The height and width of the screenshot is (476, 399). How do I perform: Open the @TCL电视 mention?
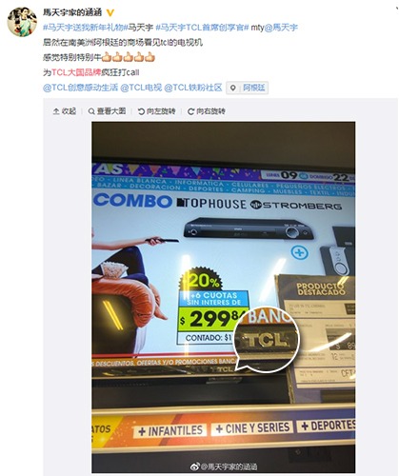click(141, 88)
